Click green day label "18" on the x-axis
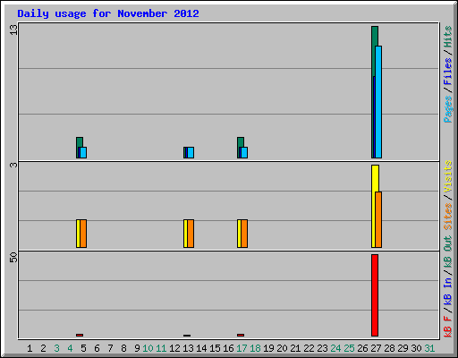The height and width of the screenshot is (358, 458). (x=255, y=348)
